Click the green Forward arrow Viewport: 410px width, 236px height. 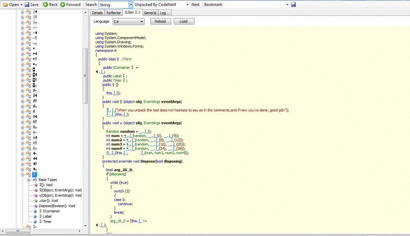click(x=63, y=5)
